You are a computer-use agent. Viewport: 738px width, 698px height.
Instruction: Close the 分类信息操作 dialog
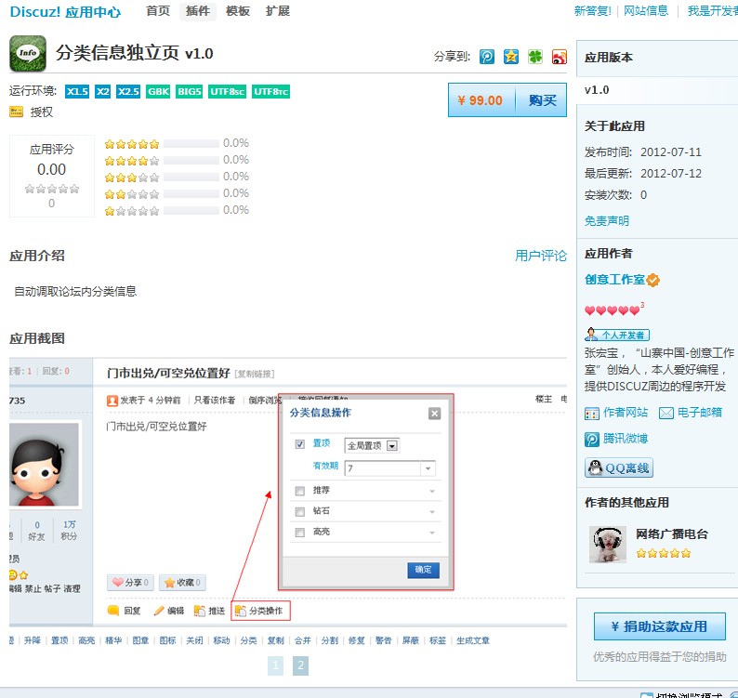[434, 414]
